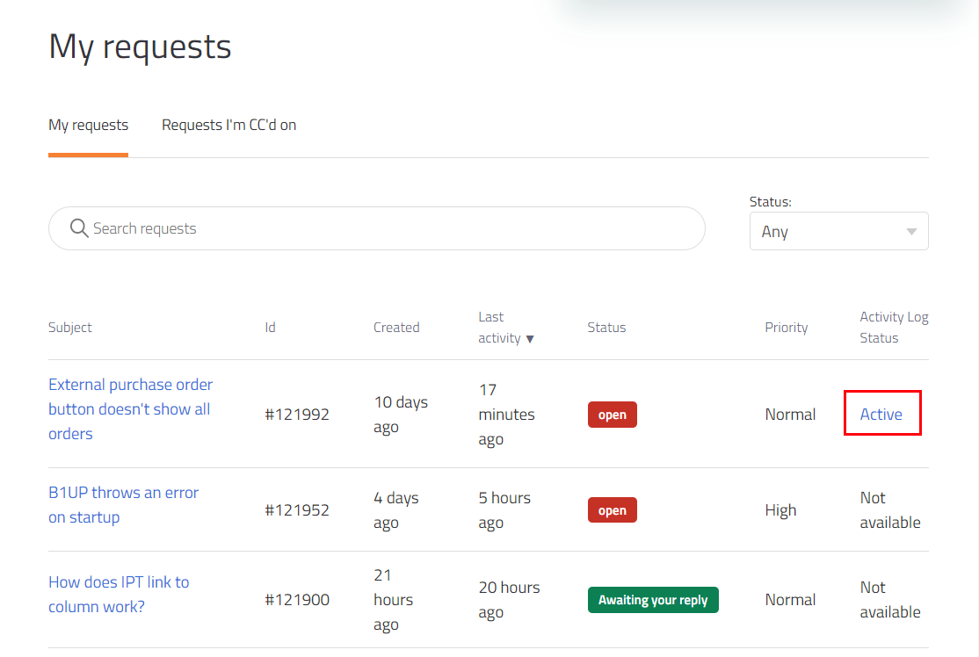Click the Activity Log Status column header
This screenshot has height=657, width=979.
894,328
